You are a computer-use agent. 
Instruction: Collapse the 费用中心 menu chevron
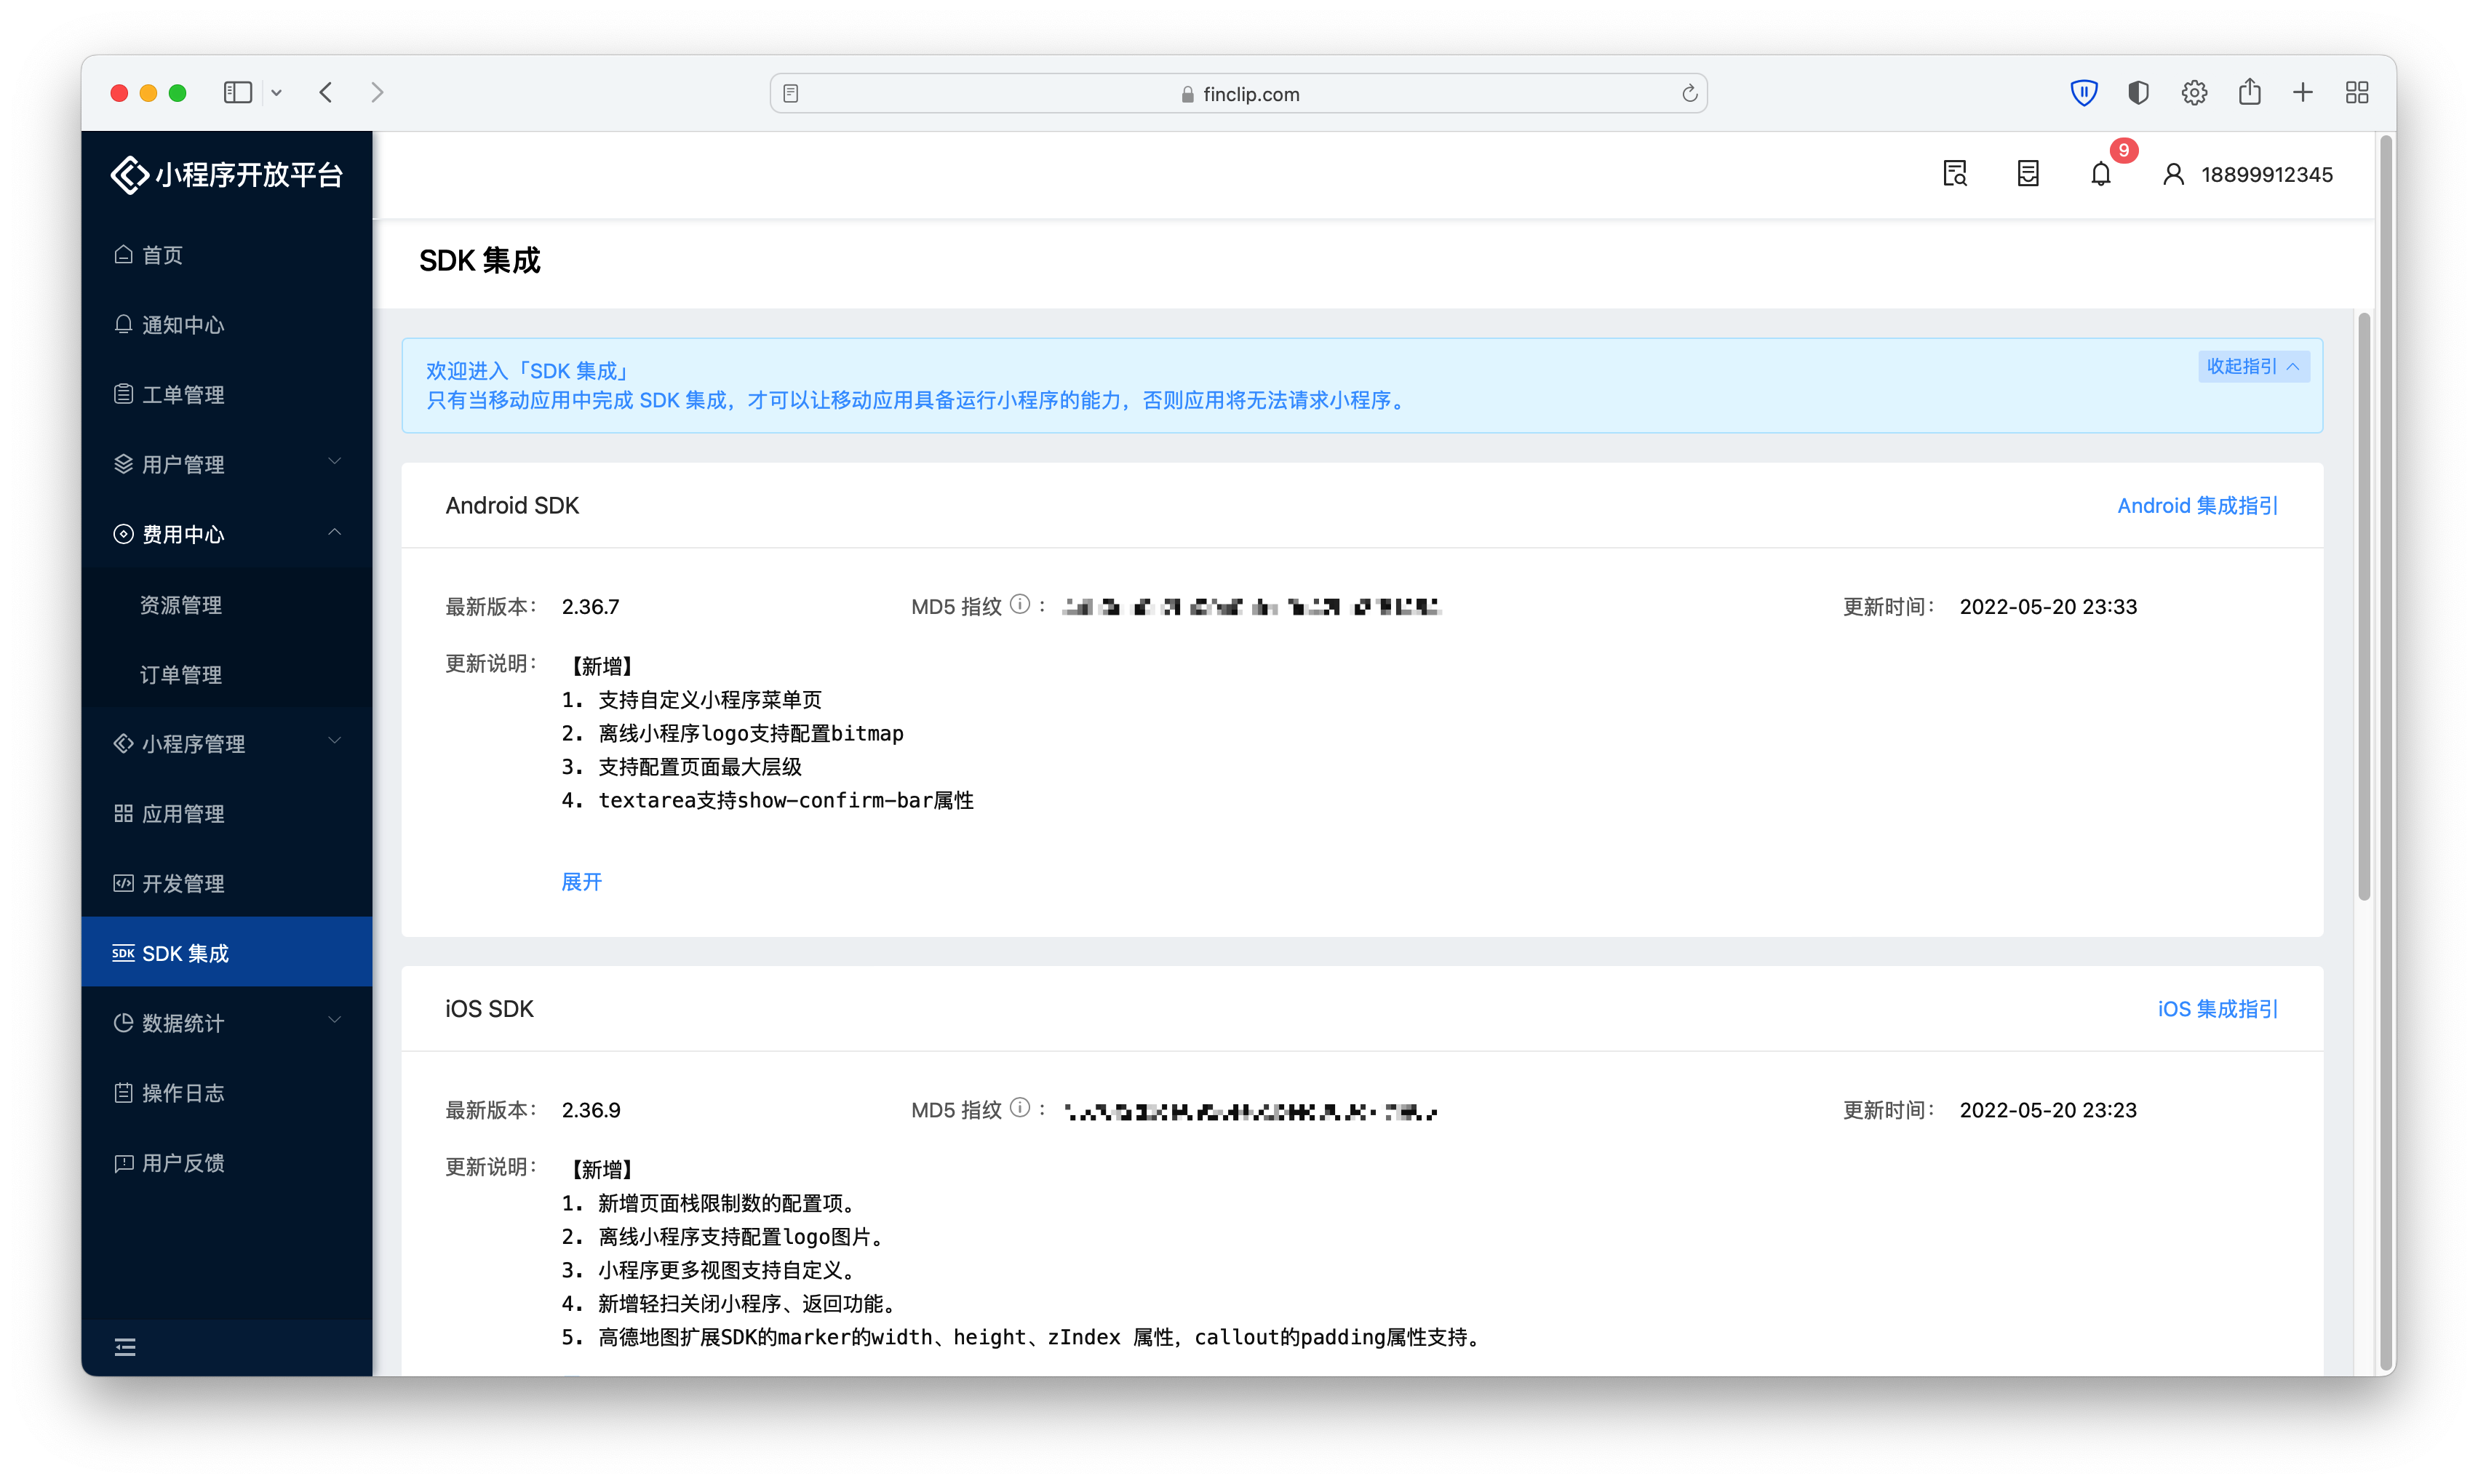335,532
